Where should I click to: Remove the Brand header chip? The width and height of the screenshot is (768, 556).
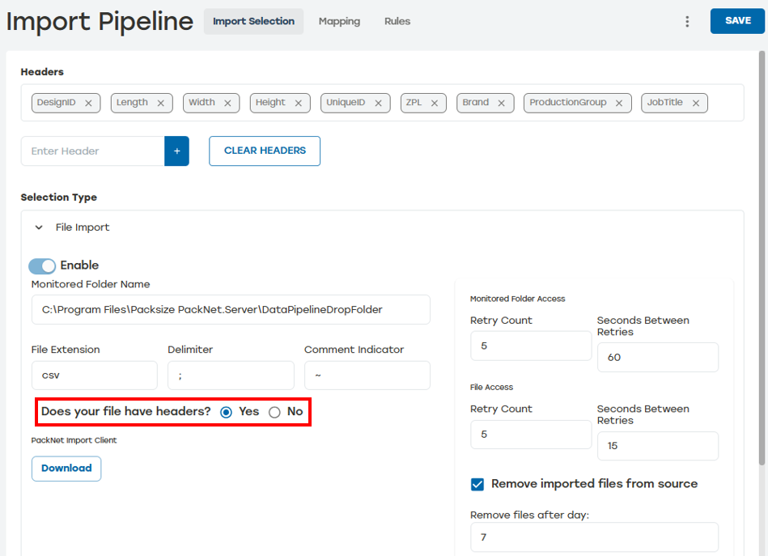click(x=502, y=104)
